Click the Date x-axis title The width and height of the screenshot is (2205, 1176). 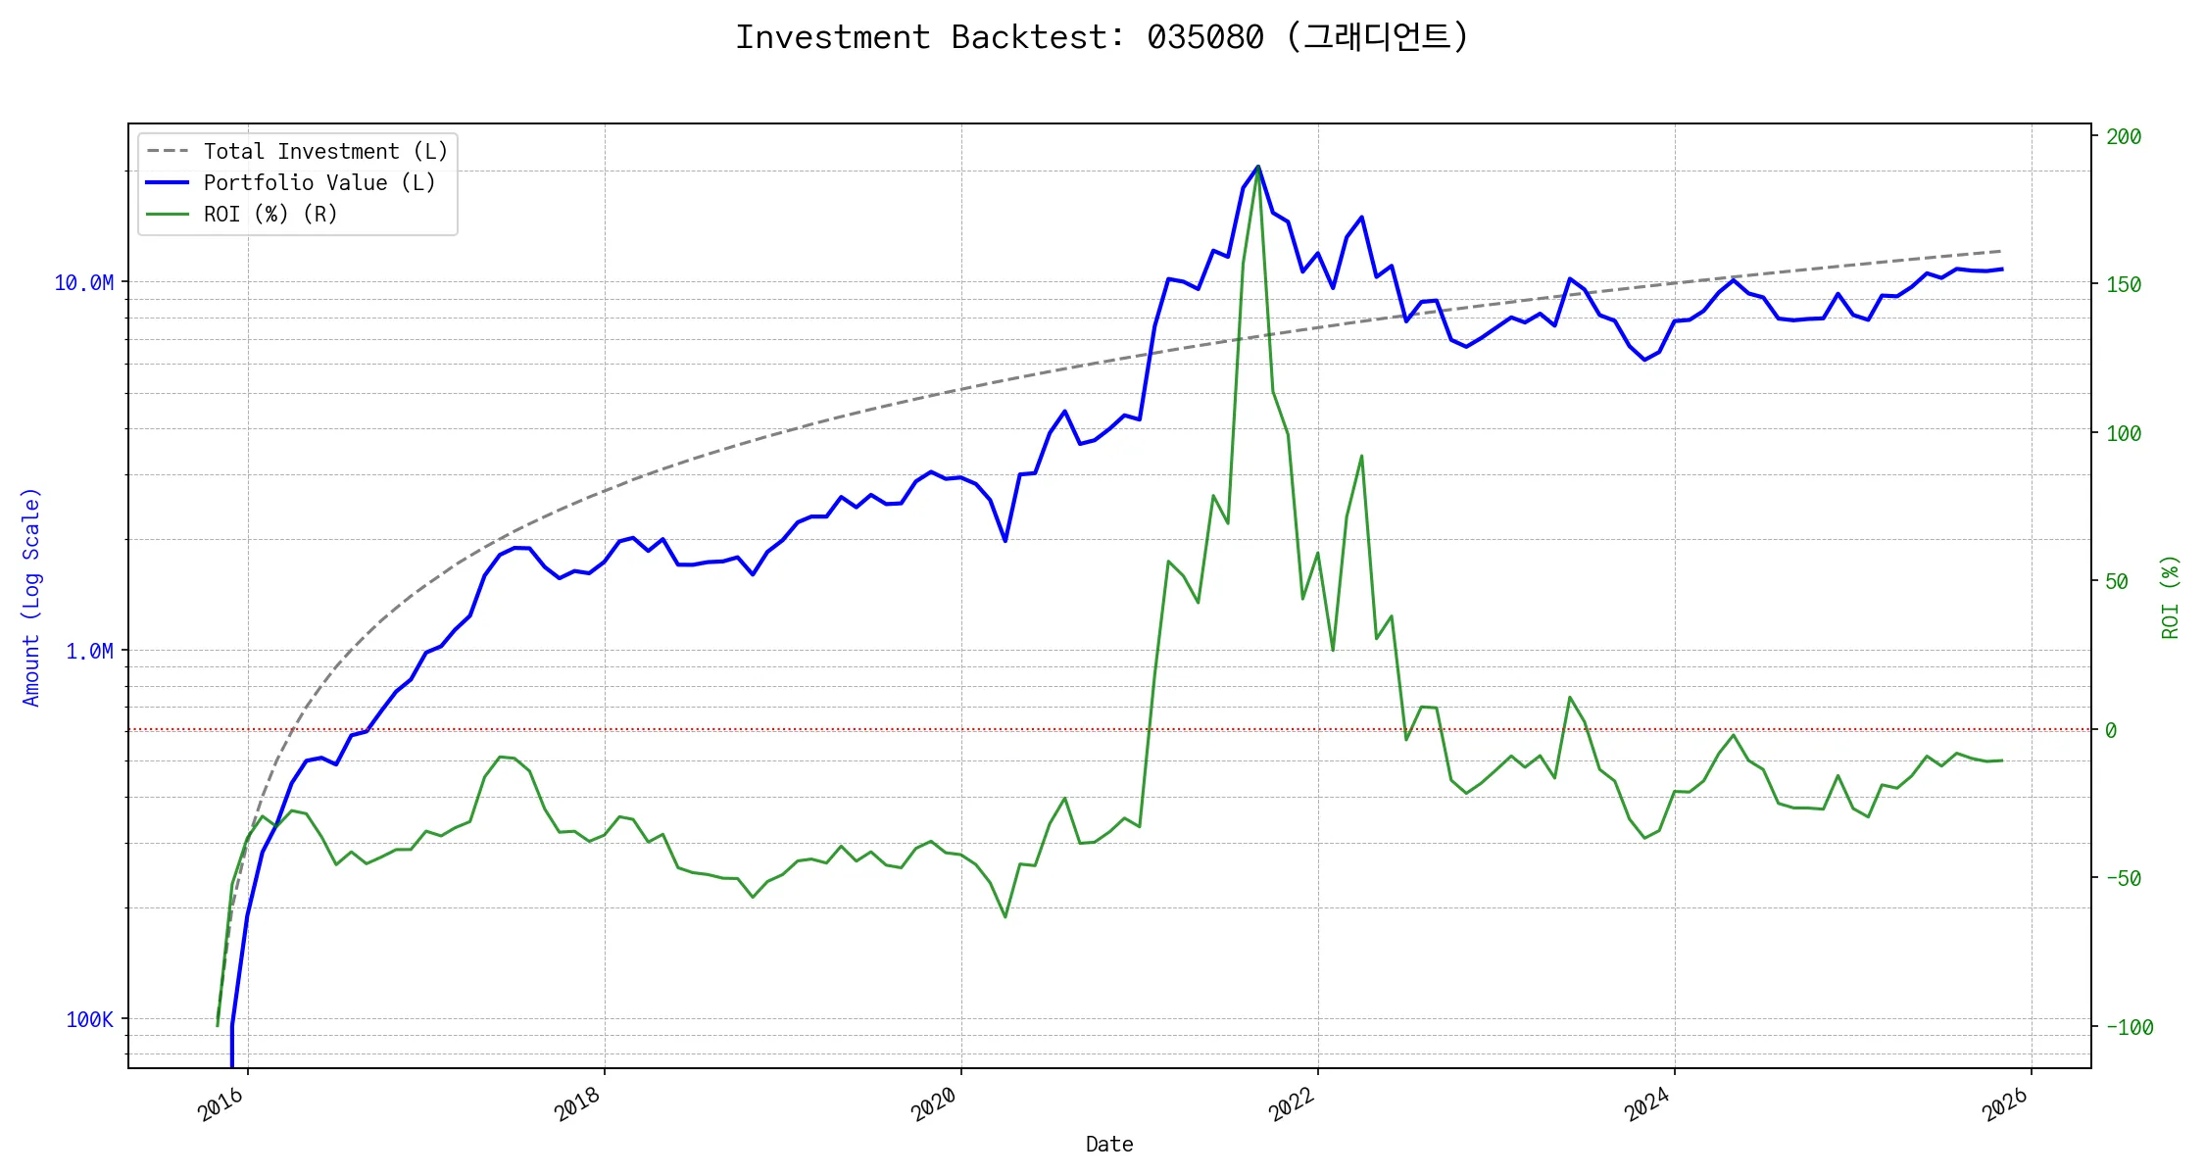point(1109,1145)
